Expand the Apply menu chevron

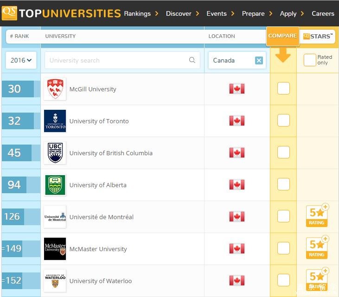point(302,13)
